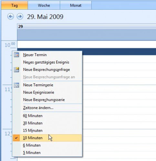Switch to the Woche view tab
Viewport: 156px width, 161px height.
coord(44,5)
